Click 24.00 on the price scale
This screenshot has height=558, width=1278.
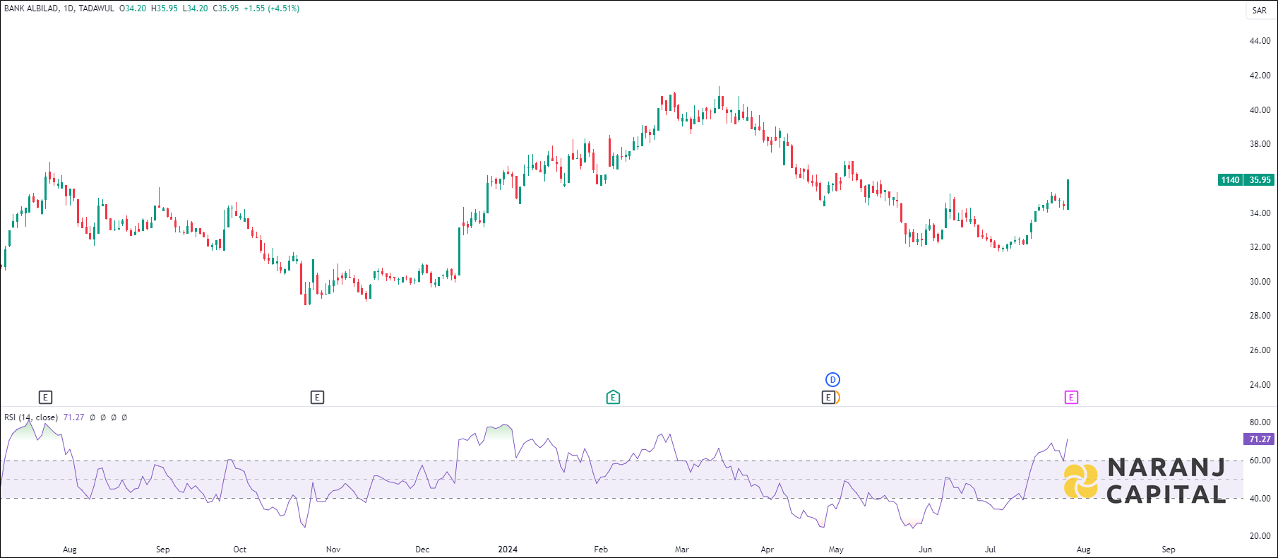(x=1260, y=385)
